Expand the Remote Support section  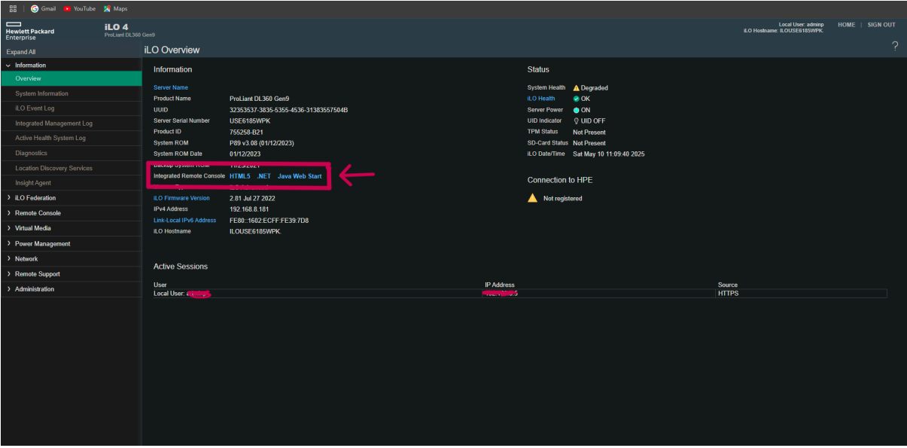[x=8, y=274]
